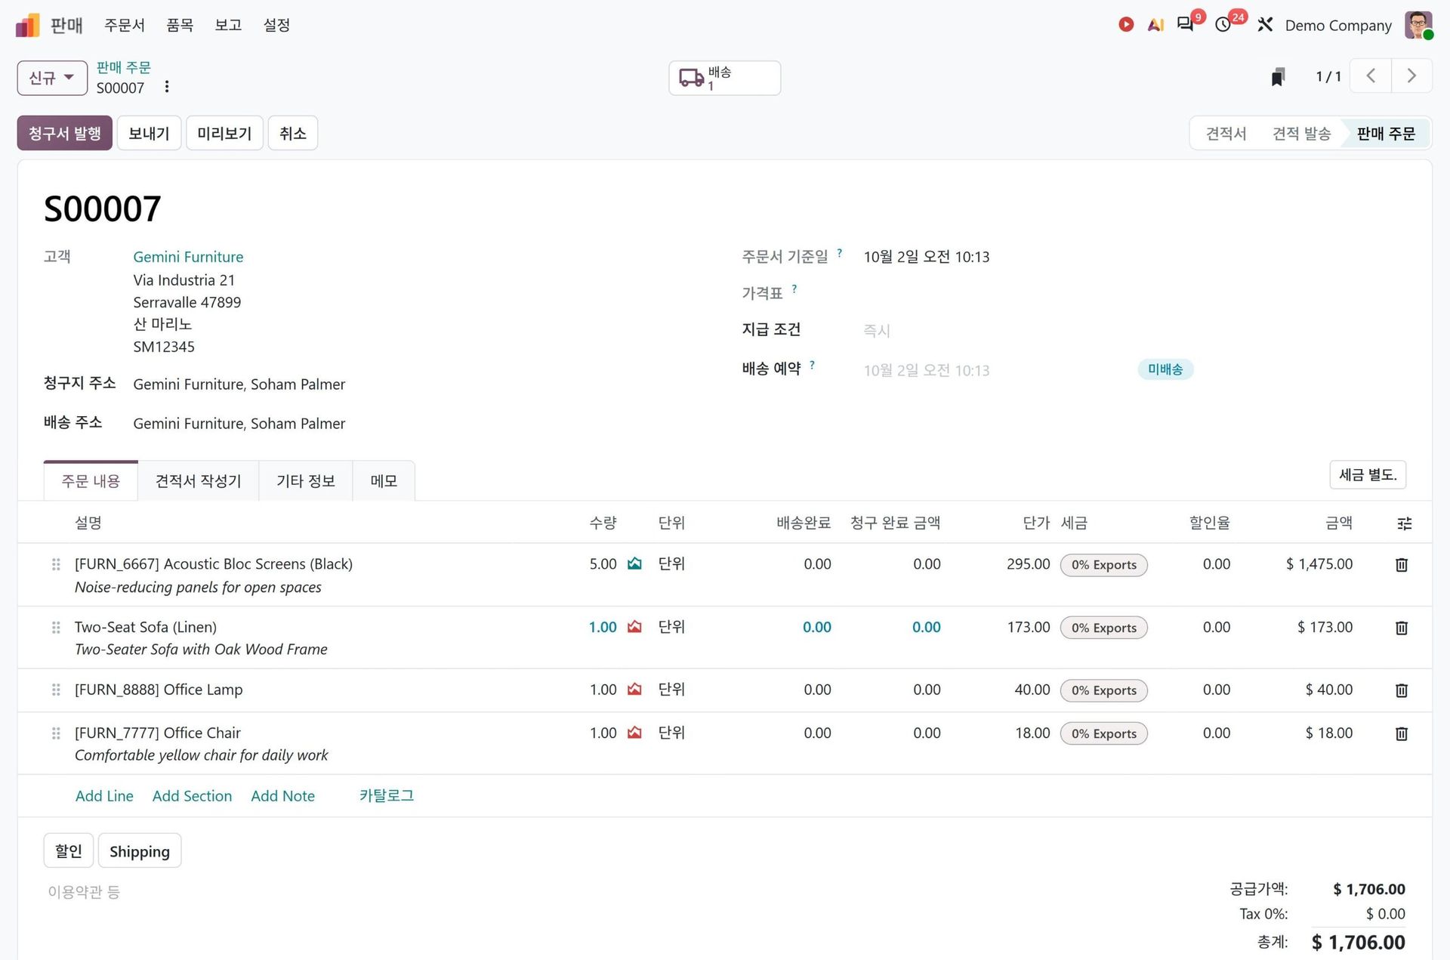Open the delivery truck smart button
1450x960 pixels.
pos(724,78)
